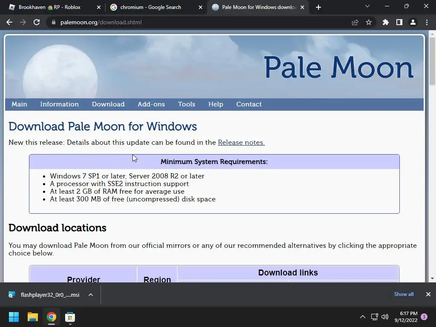Open Microsoft Store from the taskbar
436x327 pixels.
point(70,317)
